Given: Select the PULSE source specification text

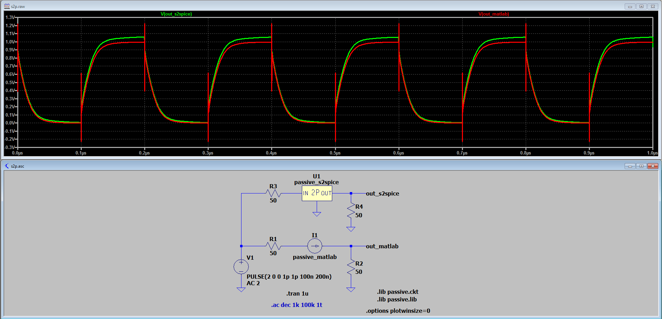Looking at the screenshot, I should [x=289, y=277].
